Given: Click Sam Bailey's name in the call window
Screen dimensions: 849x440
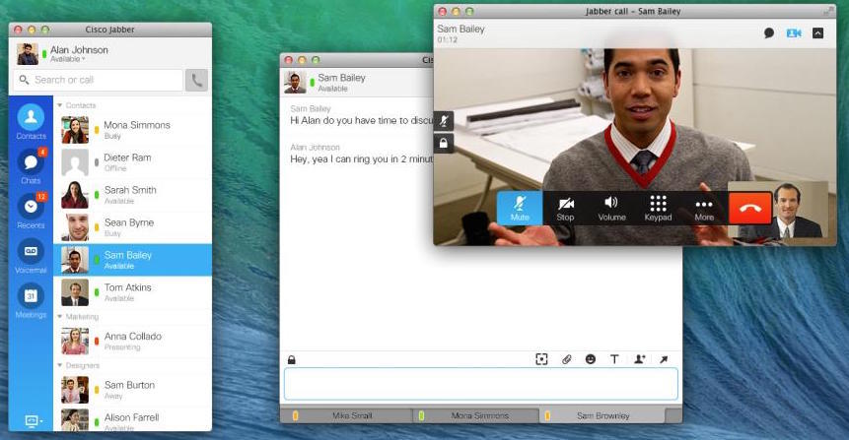Looking at the screenshot, I should tap(460, 29).
